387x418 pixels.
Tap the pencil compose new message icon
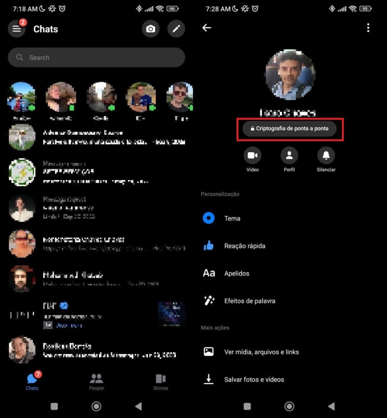point(176,28)
